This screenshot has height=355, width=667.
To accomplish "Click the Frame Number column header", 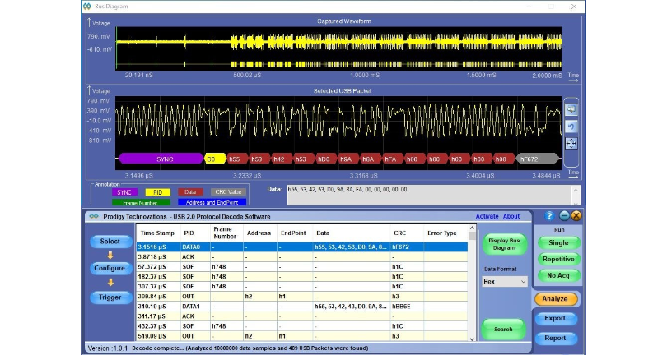I will pos(225,233).
